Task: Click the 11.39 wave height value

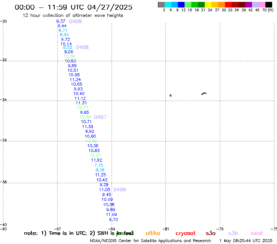Action: pyautogui.click(x=88, y=127)
